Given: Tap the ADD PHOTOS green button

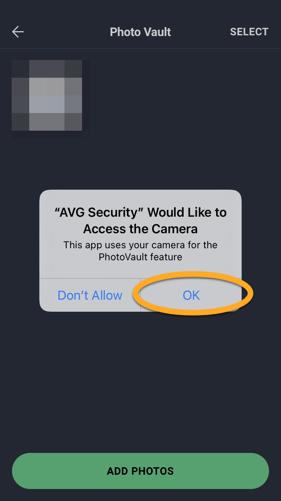Looking at the screenshot, I should (140, 471).
